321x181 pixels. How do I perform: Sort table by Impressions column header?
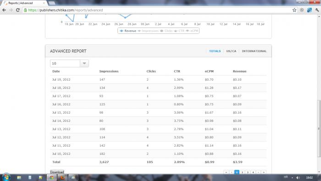109,71
